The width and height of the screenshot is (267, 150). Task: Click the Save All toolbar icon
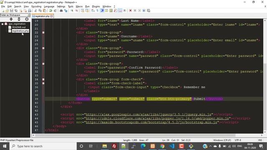click(x=16, y=10)
